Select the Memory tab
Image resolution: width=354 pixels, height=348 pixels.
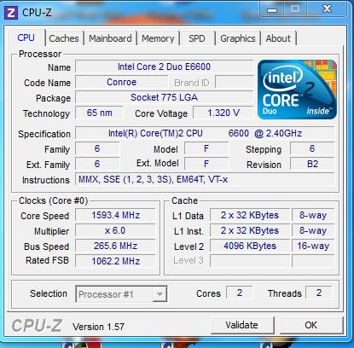click(158, 38)
